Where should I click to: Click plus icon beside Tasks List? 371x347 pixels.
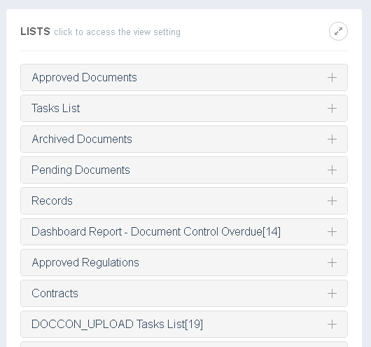(332, 109)
